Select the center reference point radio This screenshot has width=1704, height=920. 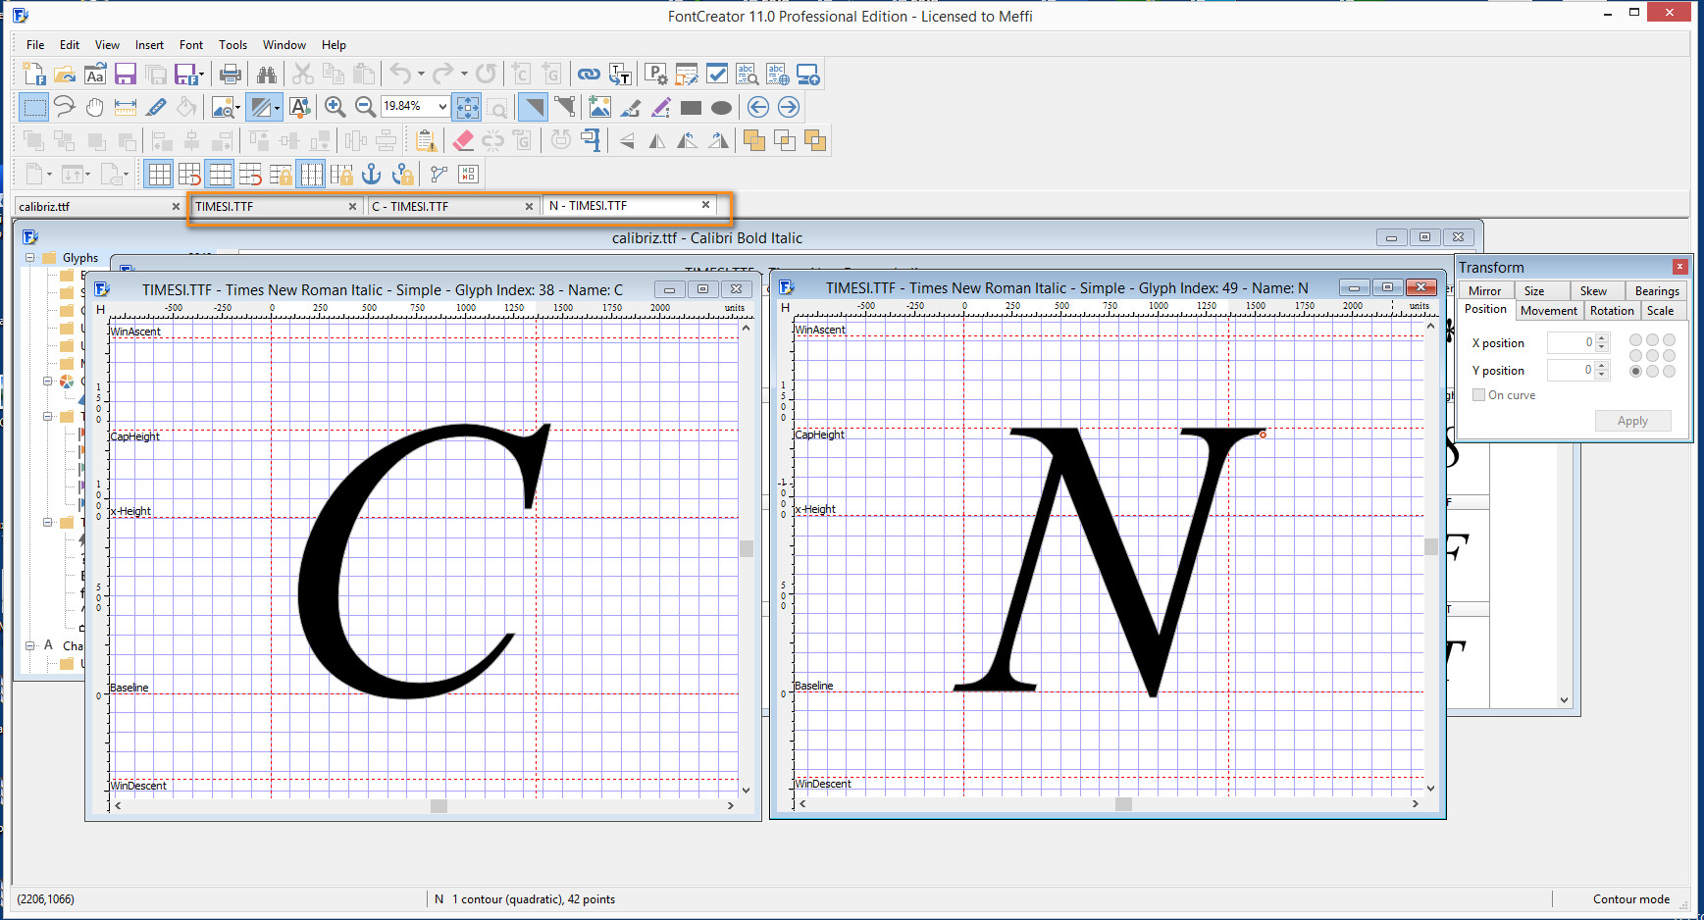click(1652, 356)
